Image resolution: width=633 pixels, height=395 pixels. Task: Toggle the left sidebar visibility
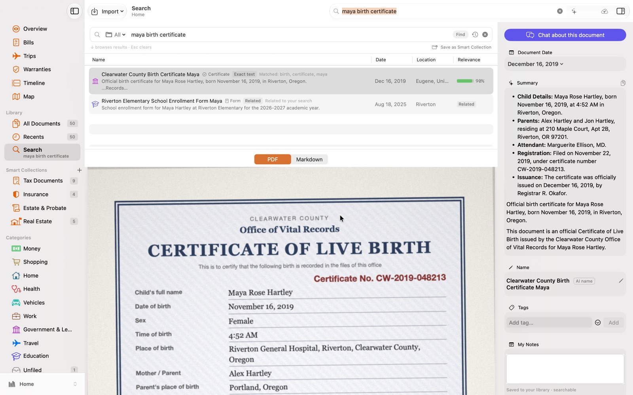(x=74, y=11)
